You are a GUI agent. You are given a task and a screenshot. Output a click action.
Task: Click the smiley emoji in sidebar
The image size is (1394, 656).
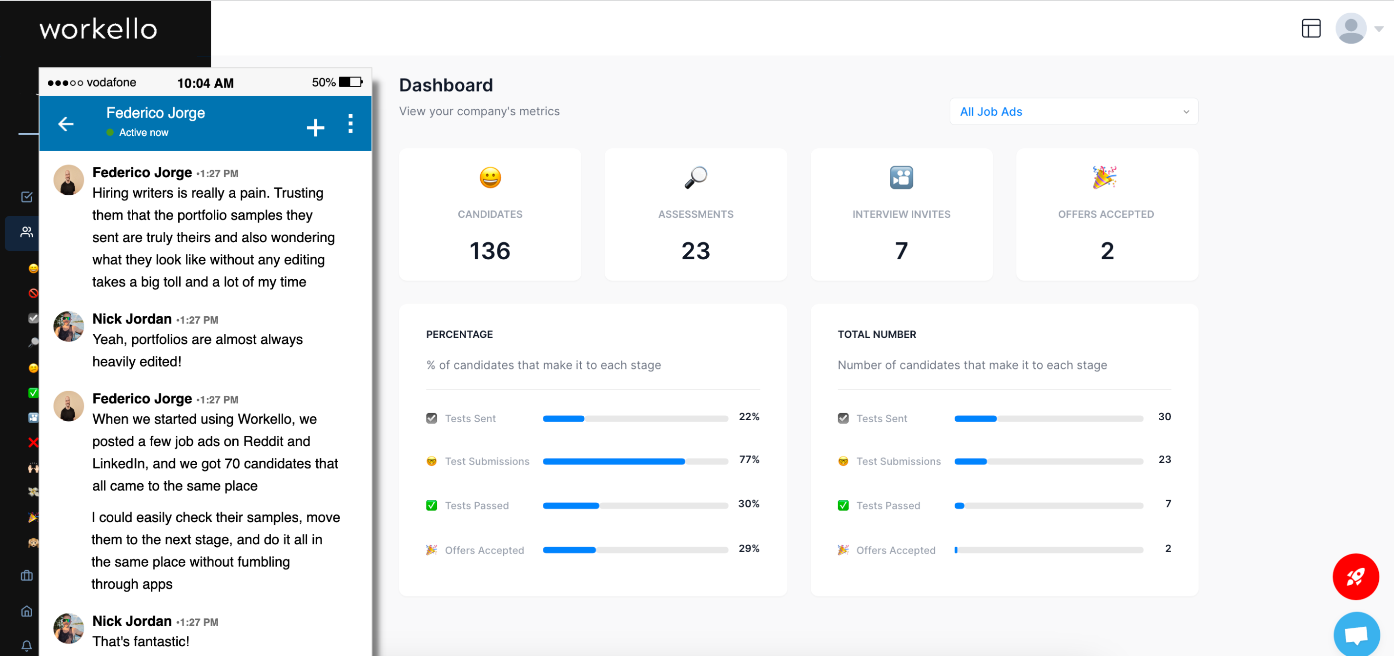point(34,268)
